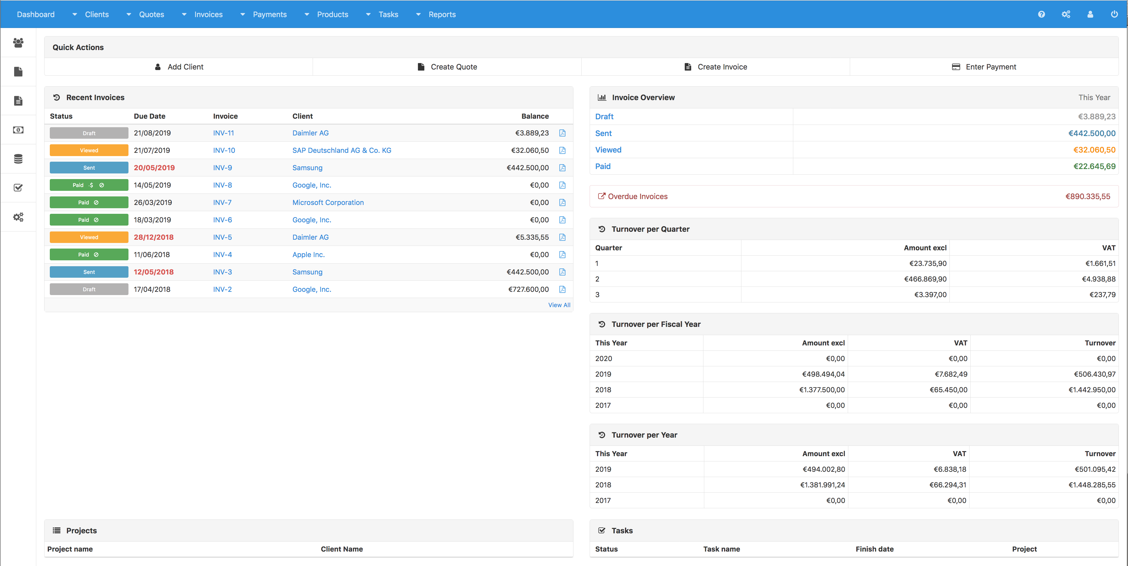Open Viewed invoices in Invoice Overview

[x=608, y=150]
